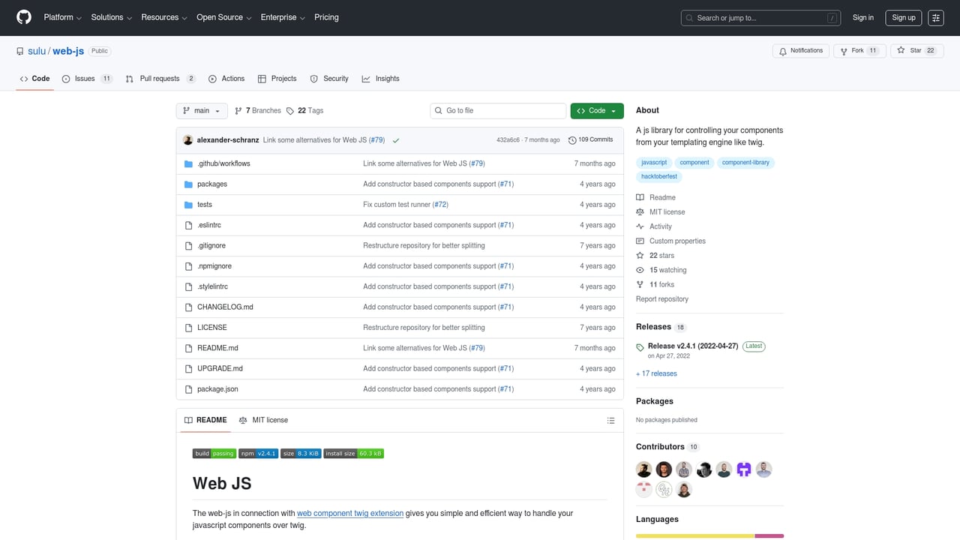Expand the main branch dropdown

pos(202,111)
